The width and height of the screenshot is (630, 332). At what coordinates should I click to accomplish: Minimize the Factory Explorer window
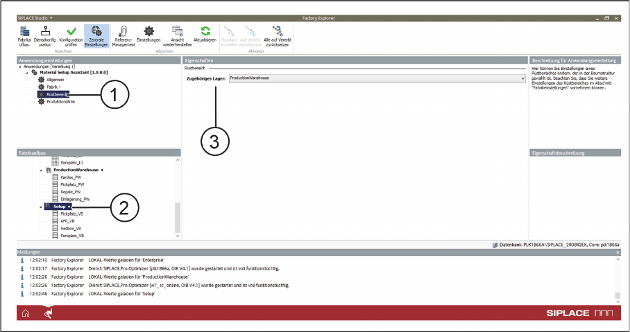598,19
